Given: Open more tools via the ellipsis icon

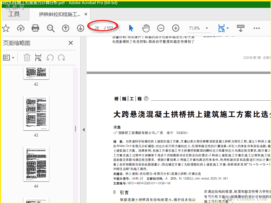Looking at the screenshot, I should 257,28.
